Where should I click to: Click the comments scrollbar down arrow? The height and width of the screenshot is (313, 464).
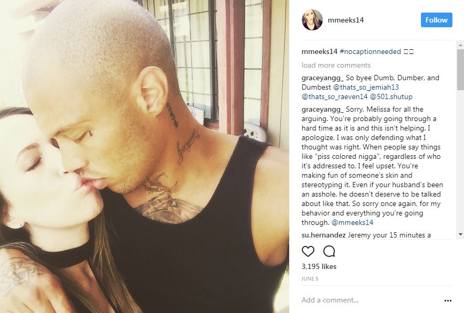[x=460, y=234]
